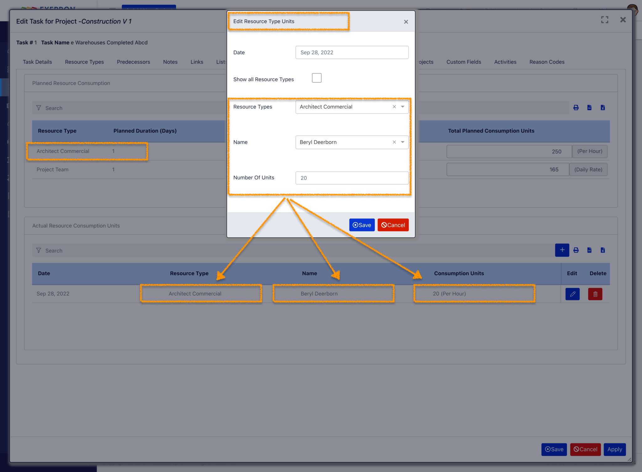Click the filter icon in planned search
Image resolution: width=642 pixels, height=472 pixels.
(x=39, y=108)
